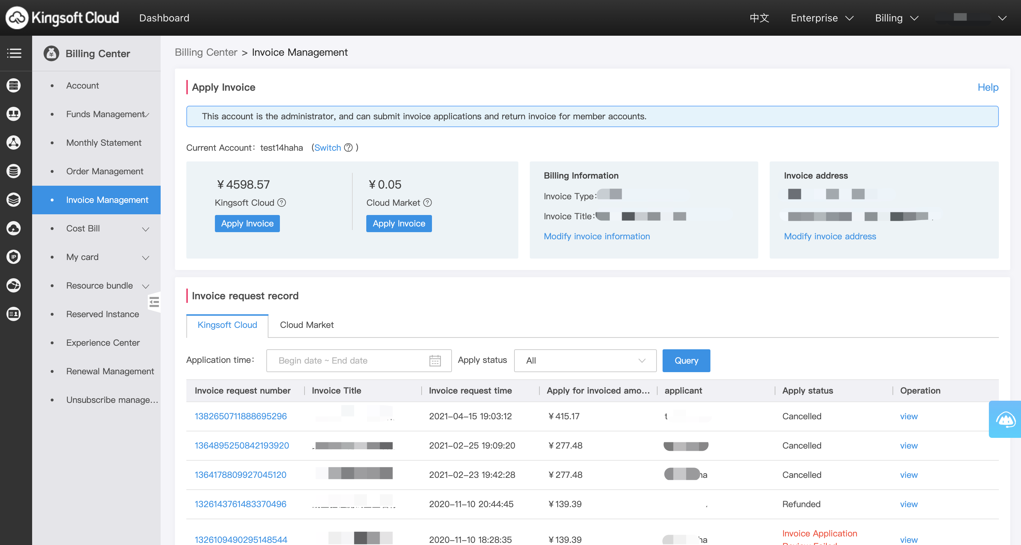Click Modify invoice address
This screenshot has height=545, width=1021.
click(830, 236)
